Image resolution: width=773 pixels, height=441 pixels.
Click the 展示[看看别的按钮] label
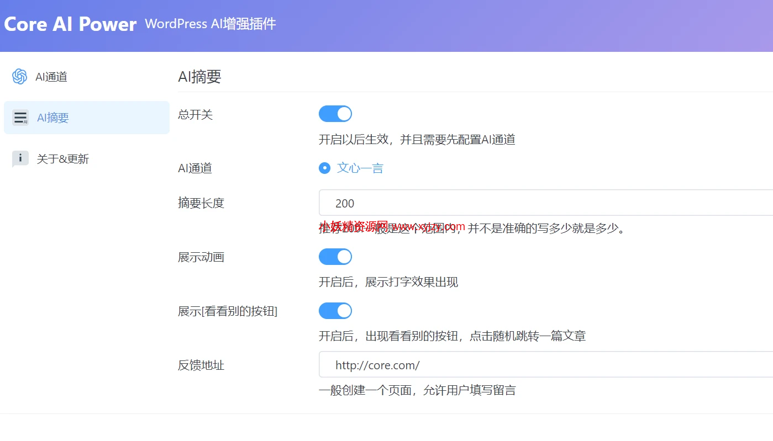tap(228, 311)
